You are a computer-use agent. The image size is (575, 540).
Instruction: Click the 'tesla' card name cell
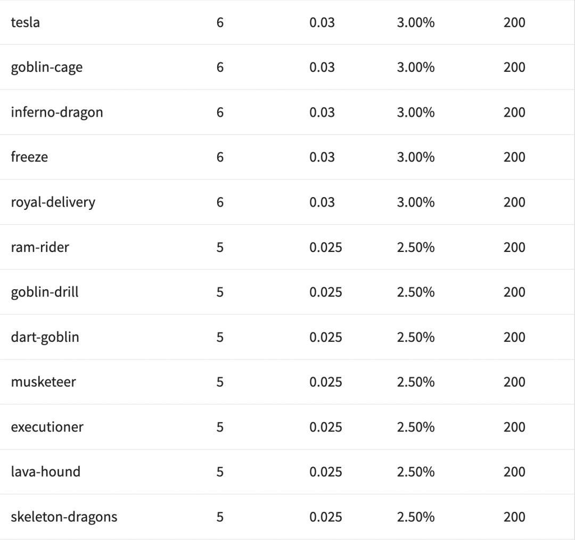[x=25, y=22]
